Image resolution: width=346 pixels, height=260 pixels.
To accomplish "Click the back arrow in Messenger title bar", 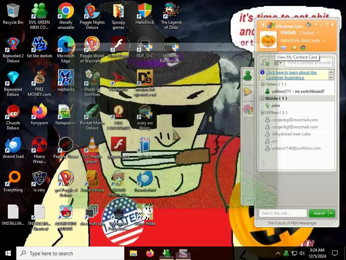I will click(x=263, y=25).
